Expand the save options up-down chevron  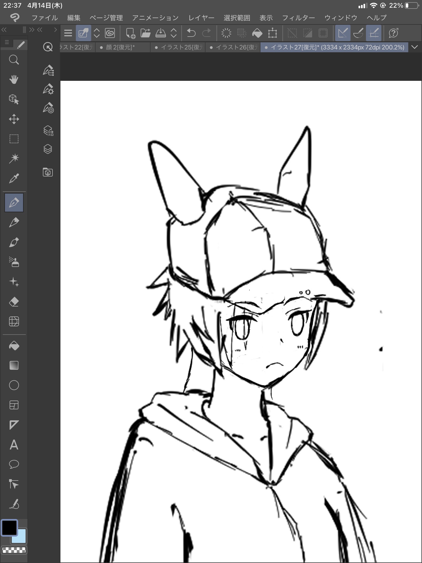(x=174, y=33)
